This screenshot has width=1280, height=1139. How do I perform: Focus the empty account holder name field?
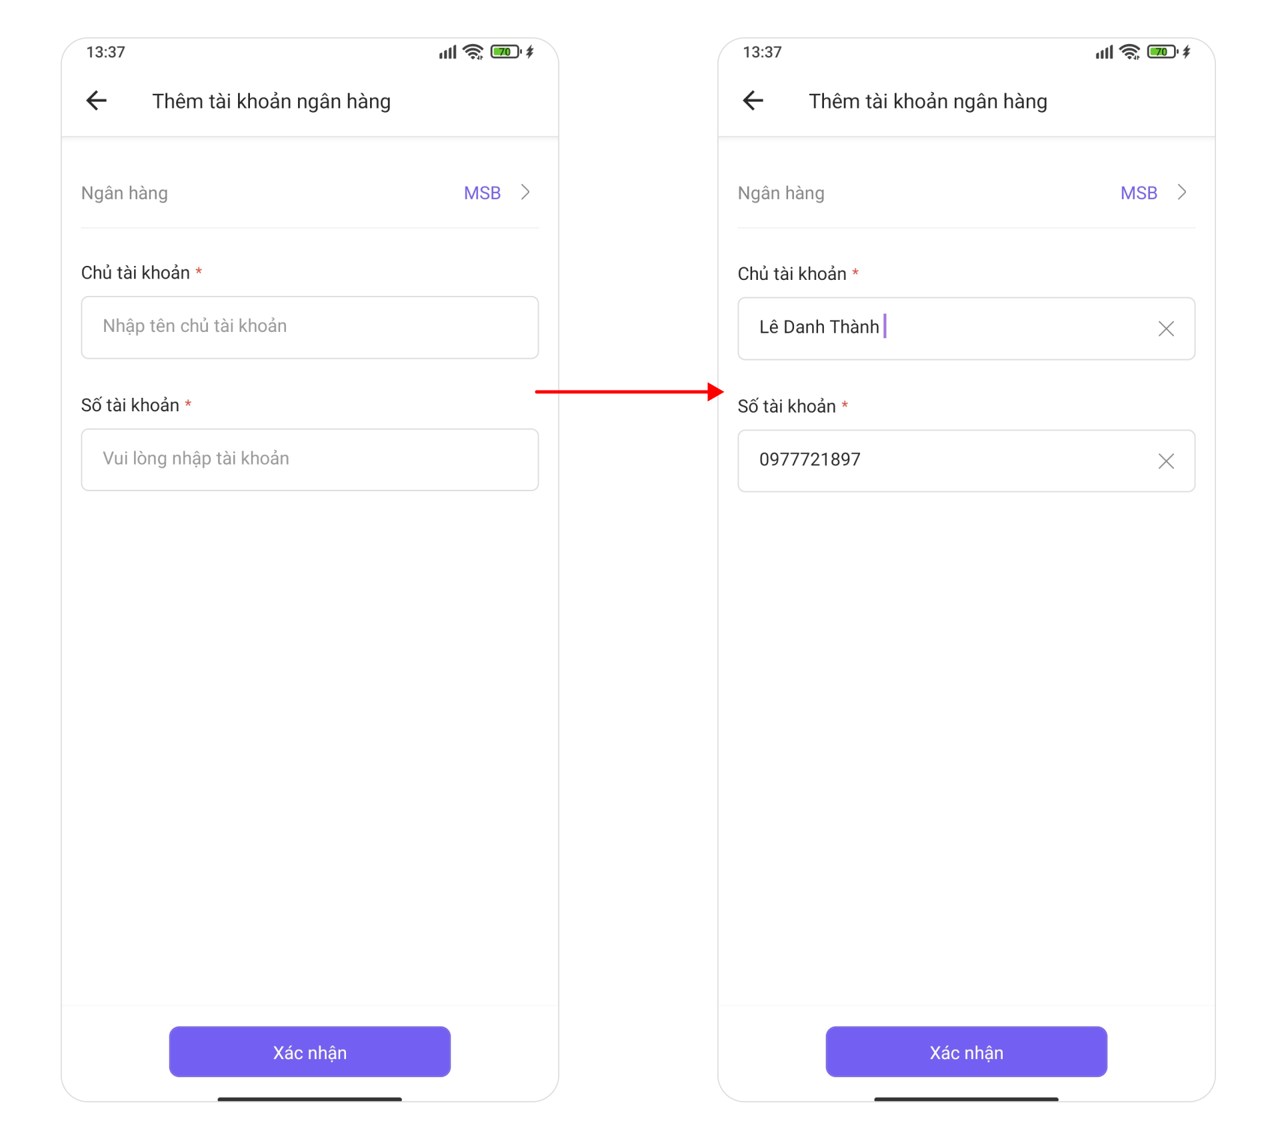tap(309, 327)
